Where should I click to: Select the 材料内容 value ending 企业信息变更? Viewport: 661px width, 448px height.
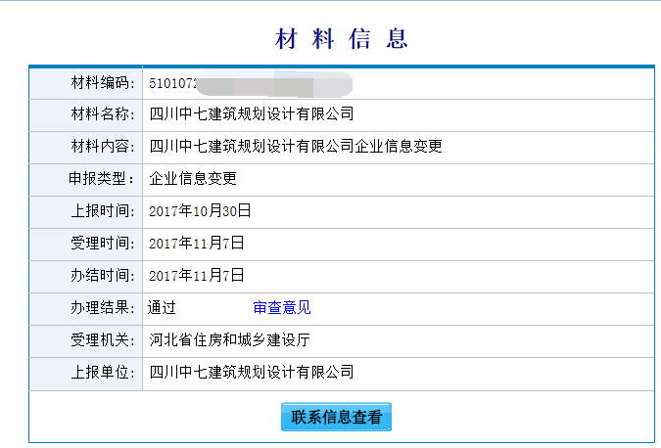click(296, 147)
